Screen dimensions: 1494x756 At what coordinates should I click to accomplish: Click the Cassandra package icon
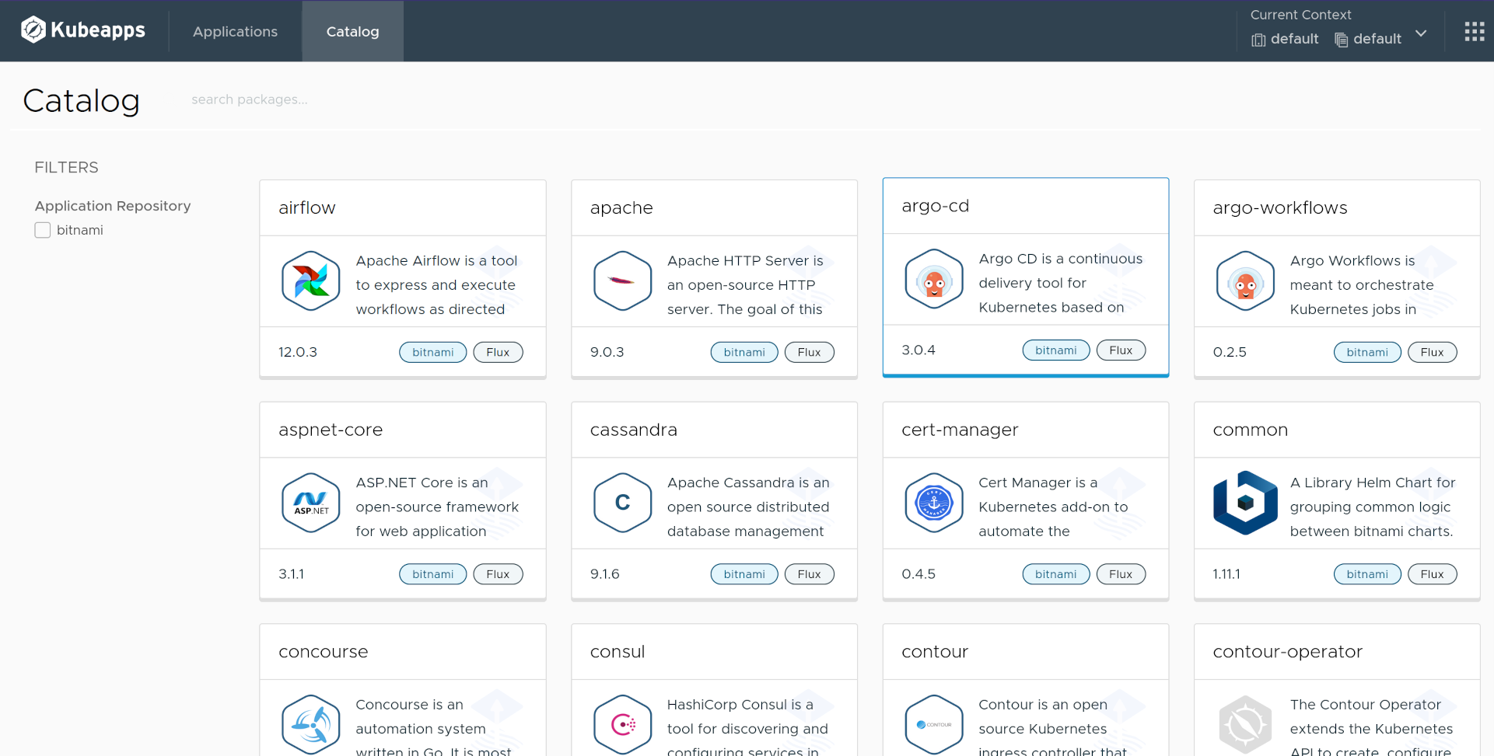[x=621, y=503]
